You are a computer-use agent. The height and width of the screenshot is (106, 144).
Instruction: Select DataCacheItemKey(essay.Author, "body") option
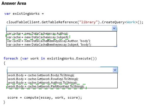[x=49, y=41]
